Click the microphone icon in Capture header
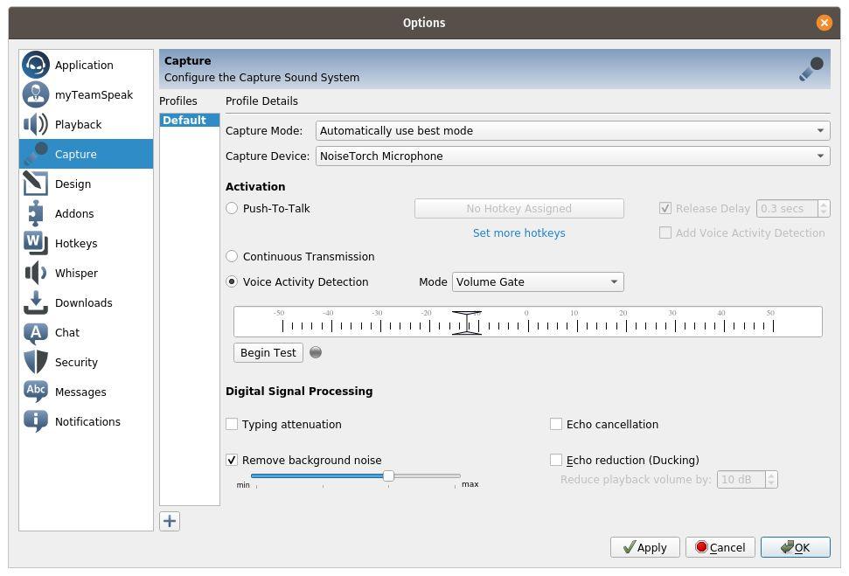The height and width of the screenshot is (576, 849). [x=811, y=69]
